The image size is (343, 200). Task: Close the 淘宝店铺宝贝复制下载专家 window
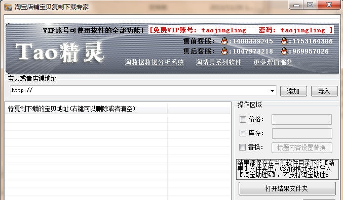[329, 5]
